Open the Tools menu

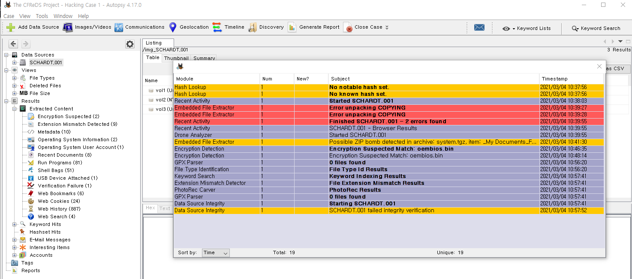point(42,16)
